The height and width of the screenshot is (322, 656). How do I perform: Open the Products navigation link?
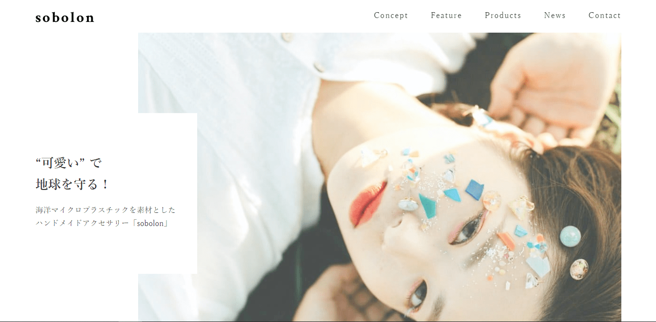[x=503, y=16]
